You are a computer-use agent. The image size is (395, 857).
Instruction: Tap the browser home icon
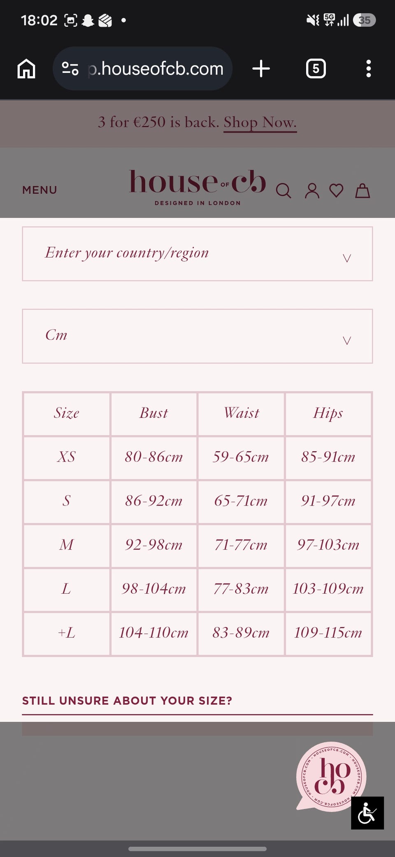[x=26, y=68]
